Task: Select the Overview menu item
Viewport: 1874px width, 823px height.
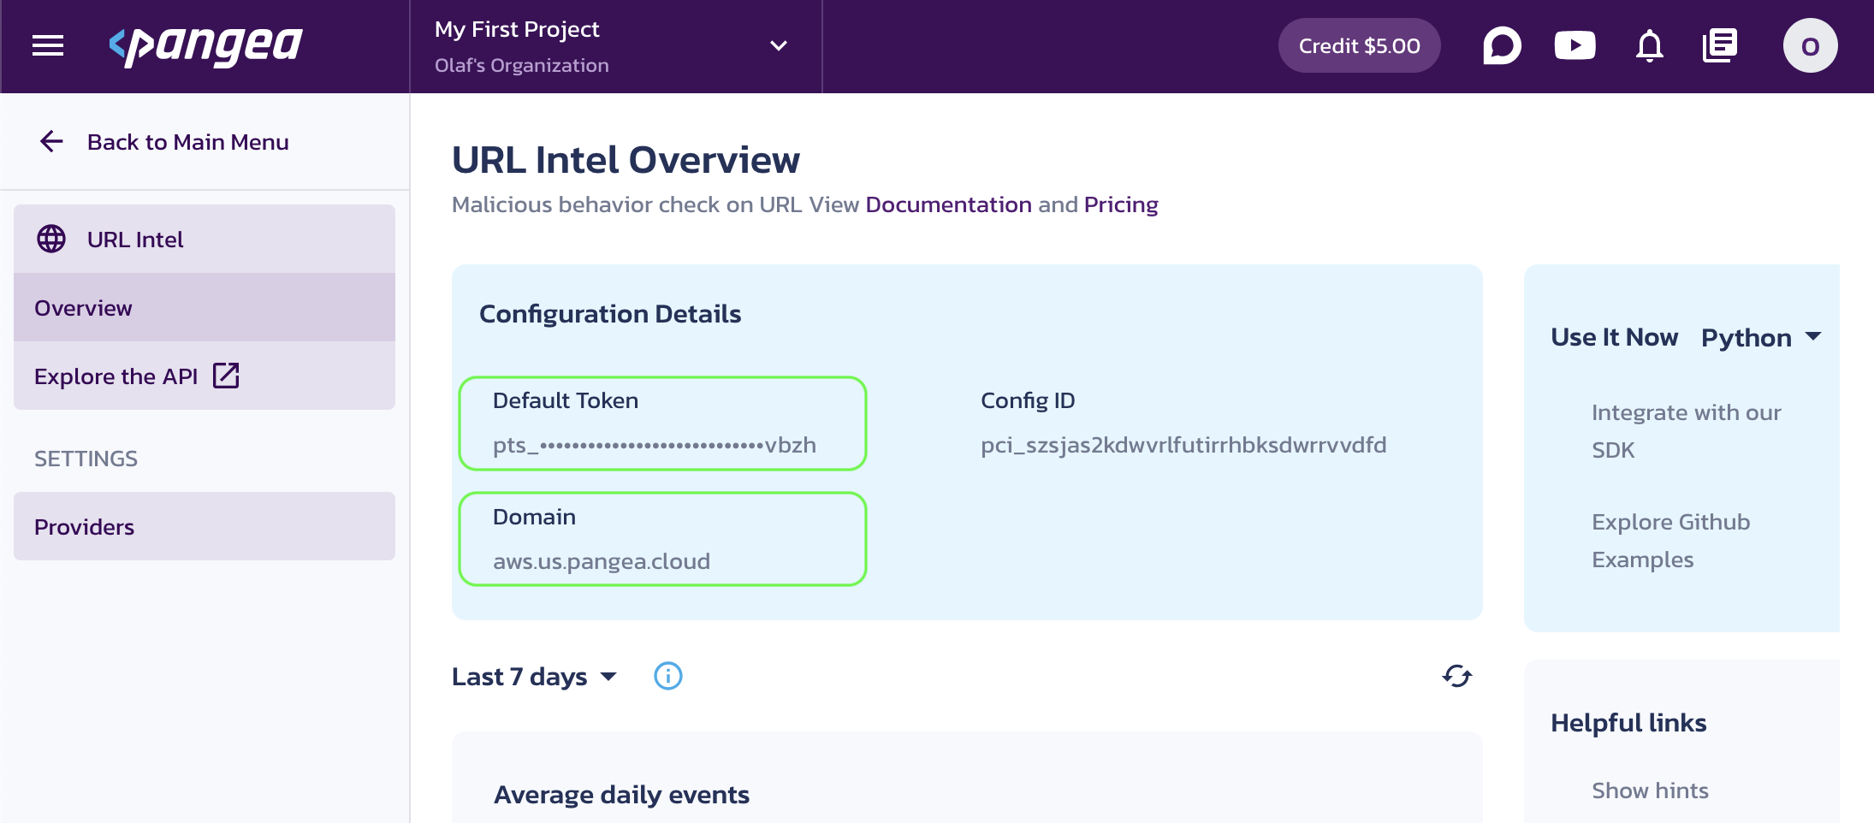Action: [205, 307]
